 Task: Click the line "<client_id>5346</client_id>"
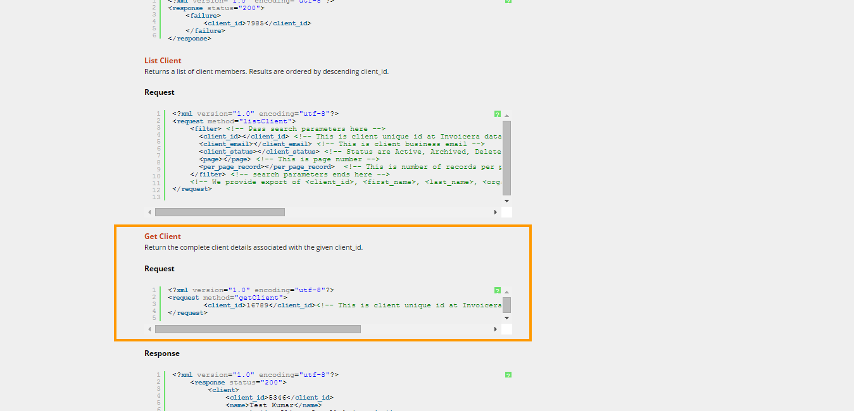[279, 398]
